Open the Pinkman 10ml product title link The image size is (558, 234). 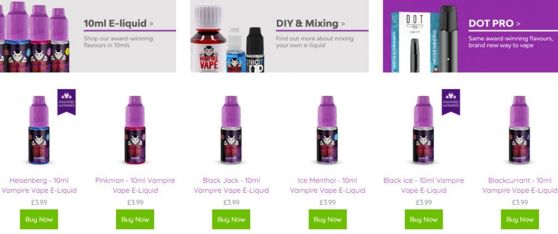[x=135, y=186]
